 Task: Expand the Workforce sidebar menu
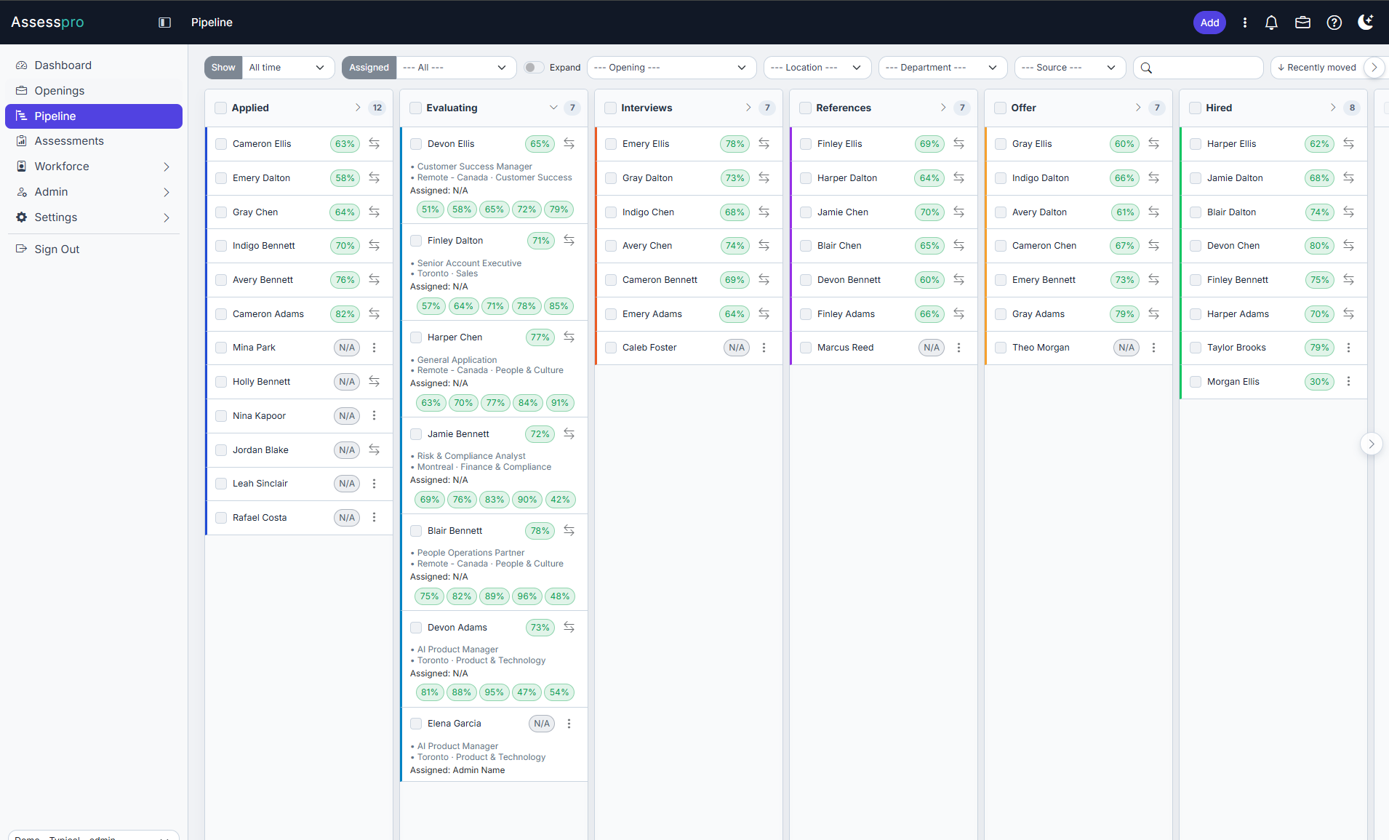pos(94,167)
